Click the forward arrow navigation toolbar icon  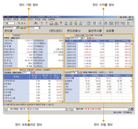tap(46, 23)
